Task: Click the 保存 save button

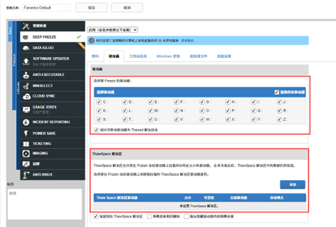Action: point(92,8)
